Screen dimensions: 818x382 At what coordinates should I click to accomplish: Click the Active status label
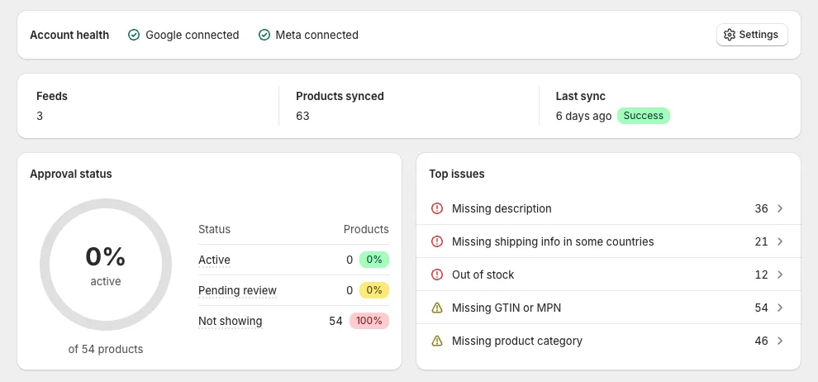tap(214, 260)
